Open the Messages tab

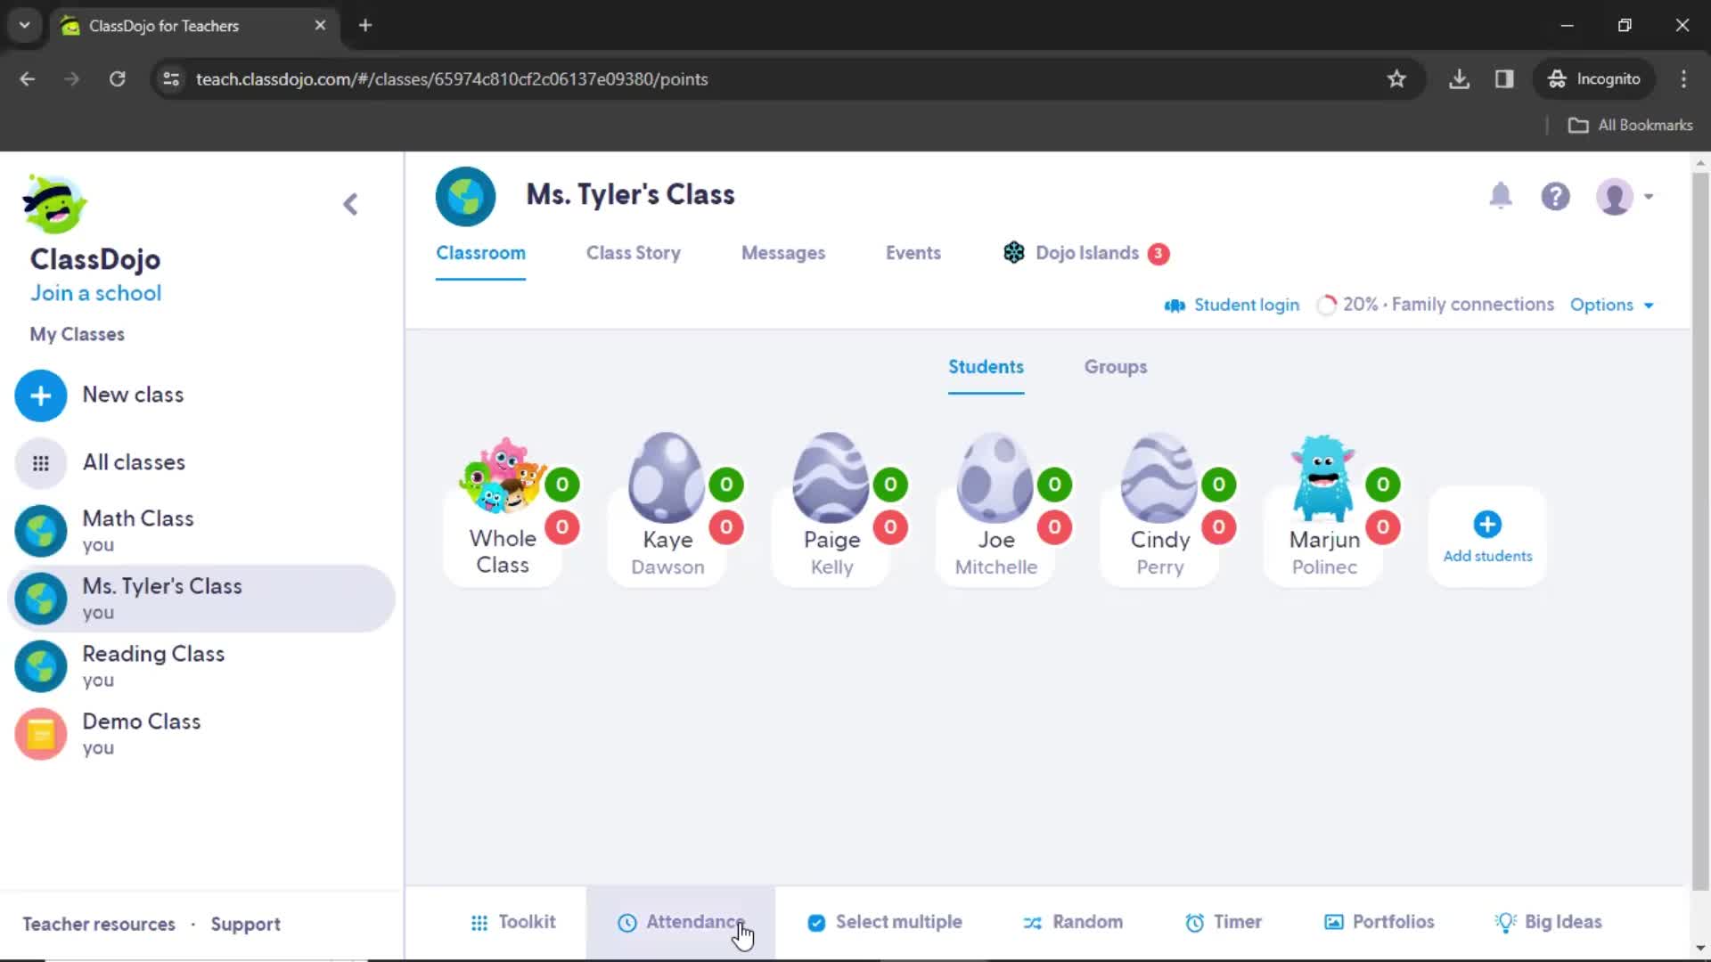click(783, 254)
